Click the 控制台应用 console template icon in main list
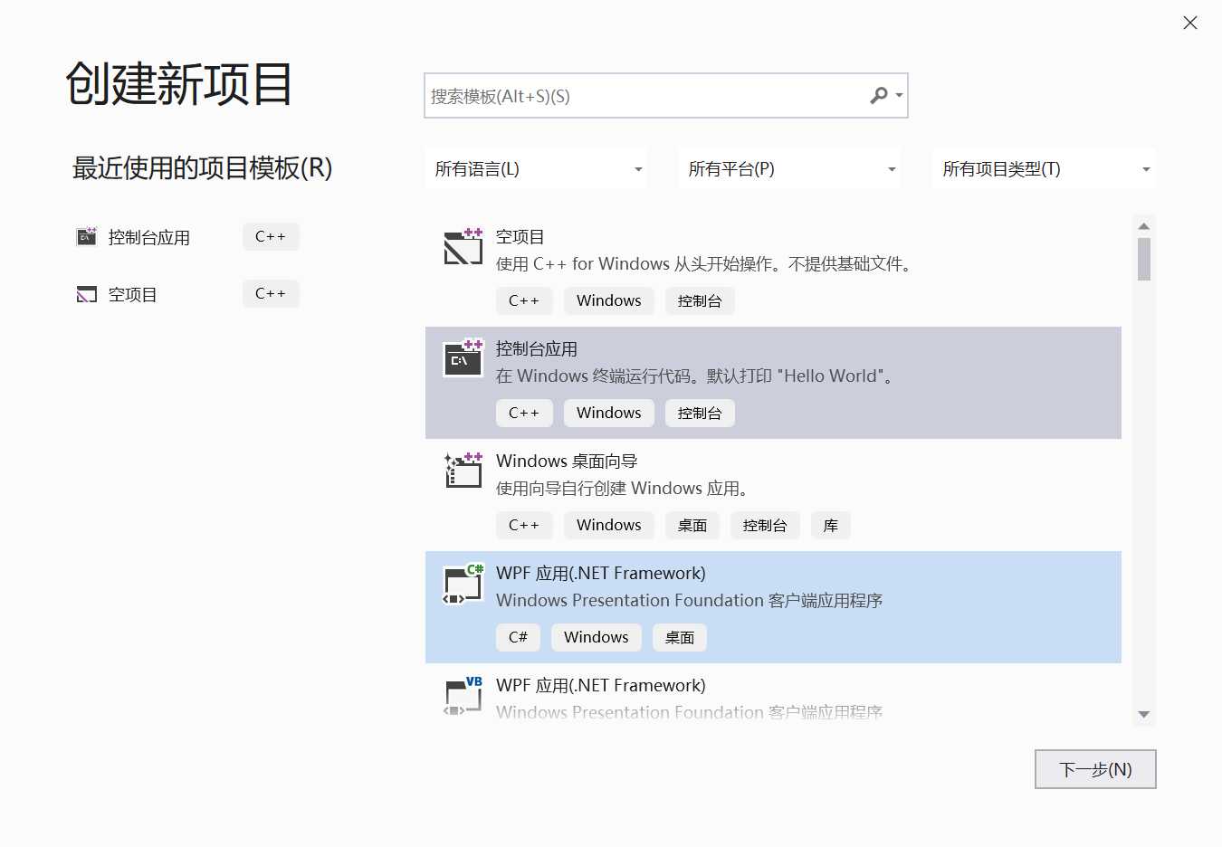This screenshot has width=1222, height=847. pyautogui.click(x=463, y=358)
